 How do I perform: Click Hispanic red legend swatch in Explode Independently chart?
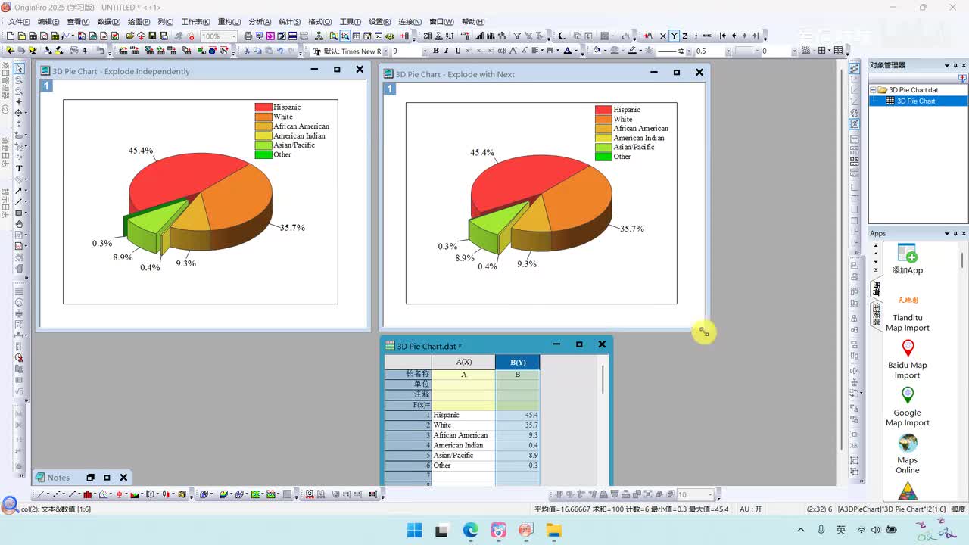263,107
